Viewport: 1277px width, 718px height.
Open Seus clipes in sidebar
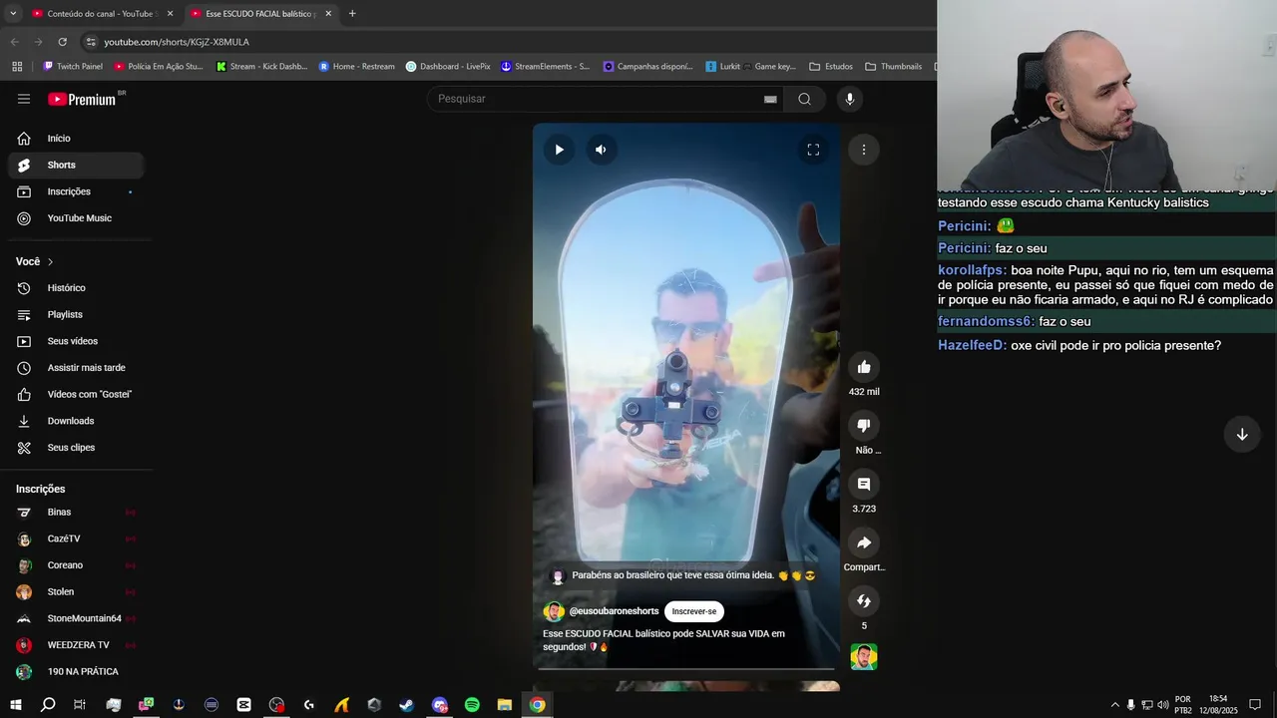coord(76,448)
